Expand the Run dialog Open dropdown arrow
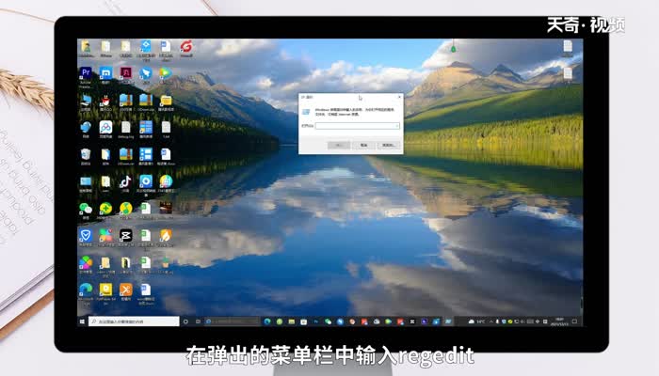The height and width of the screenshot is (376, 659). (x=396, y=126)
